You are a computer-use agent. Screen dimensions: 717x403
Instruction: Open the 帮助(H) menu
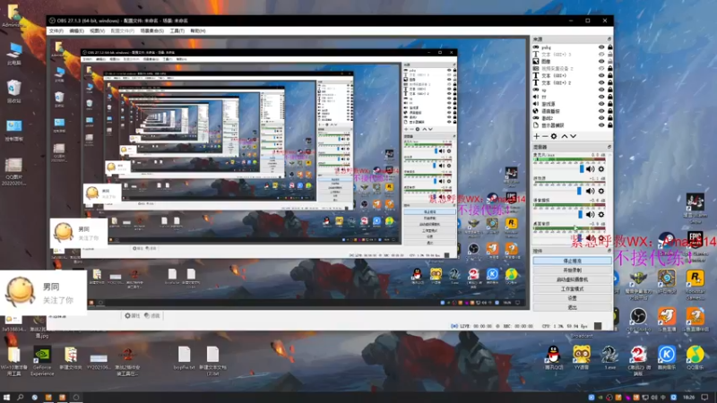tap(197, 30)
